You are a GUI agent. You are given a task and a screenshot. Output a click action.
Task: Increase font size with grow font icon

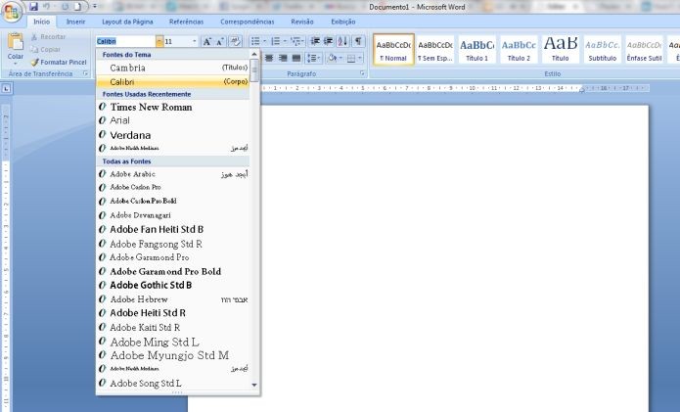[x=207, y=41]
